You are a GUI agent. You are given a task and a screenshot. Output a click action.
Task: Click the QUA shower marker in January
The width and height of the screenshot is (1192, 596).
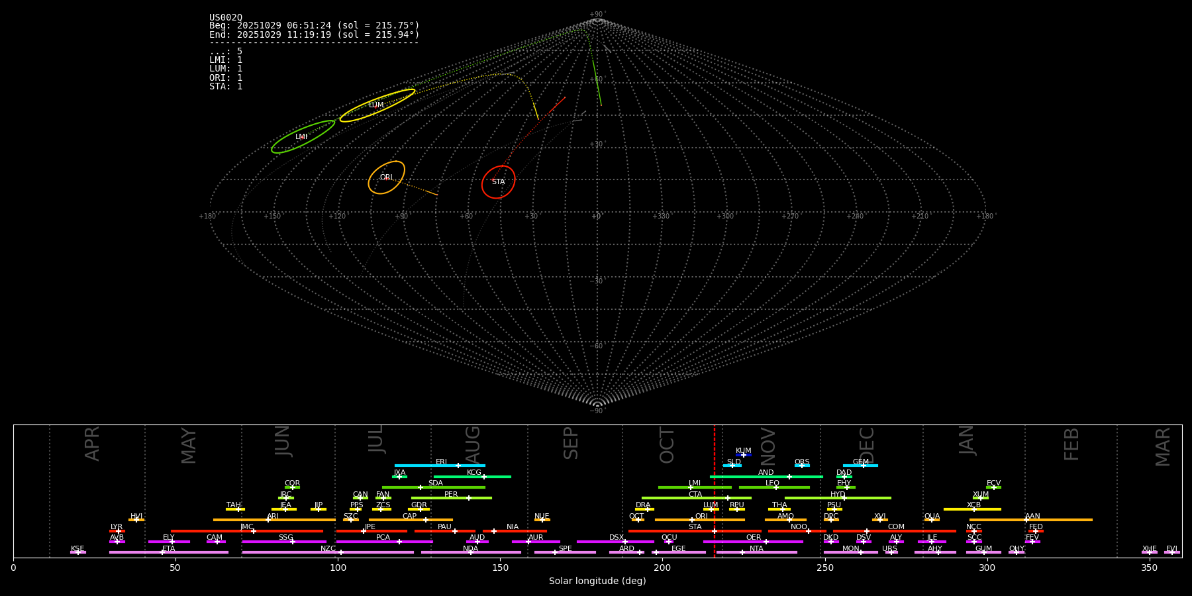[x=932, y=520]
